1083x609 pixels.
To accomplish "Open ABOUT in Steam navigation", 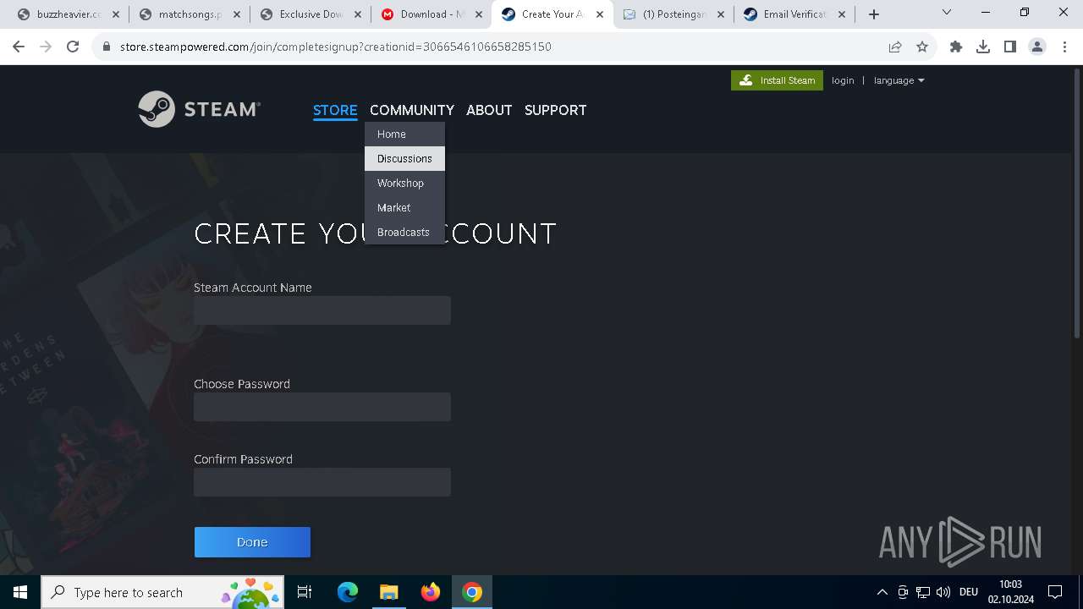I will coord(489,110).
